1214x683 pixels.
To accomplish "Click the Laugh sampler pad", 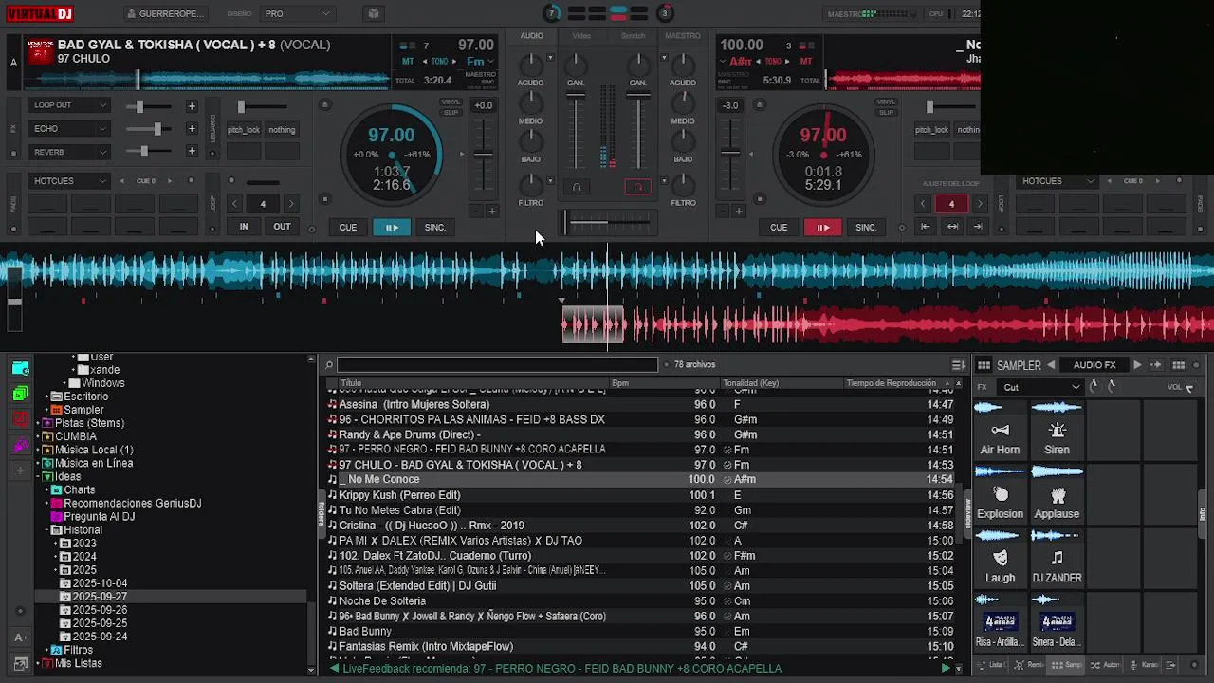I will (x=1000, y=557).
